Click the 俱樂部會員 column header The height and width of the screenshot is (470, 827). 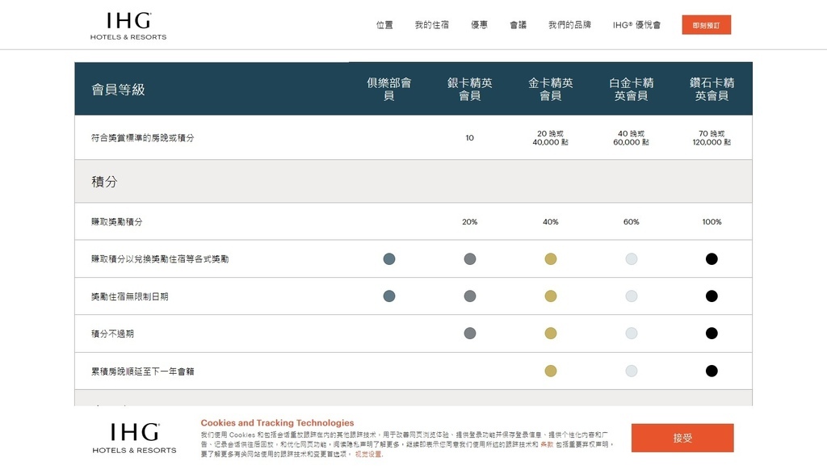(x=389, y=89)
